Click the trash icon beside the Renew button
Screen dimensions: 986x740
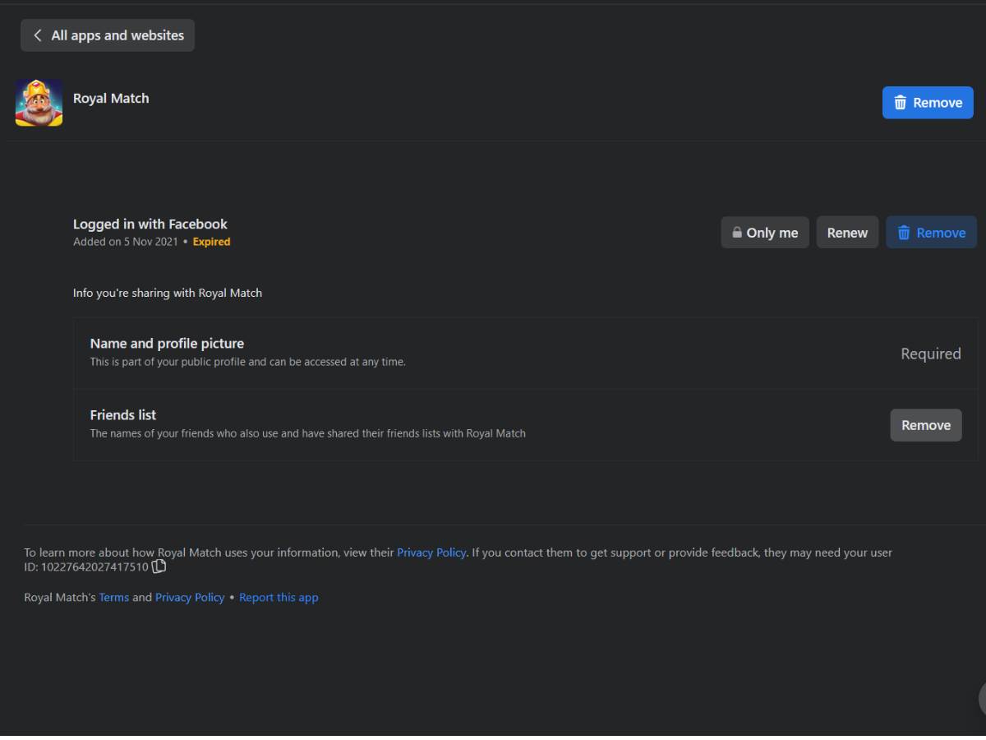point(904,233)
